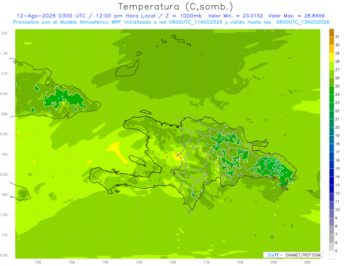This screenshot has width=345, height=266.
Task: Select the 'Valor Min. = 23.0152' value
Action: (236, 16)
